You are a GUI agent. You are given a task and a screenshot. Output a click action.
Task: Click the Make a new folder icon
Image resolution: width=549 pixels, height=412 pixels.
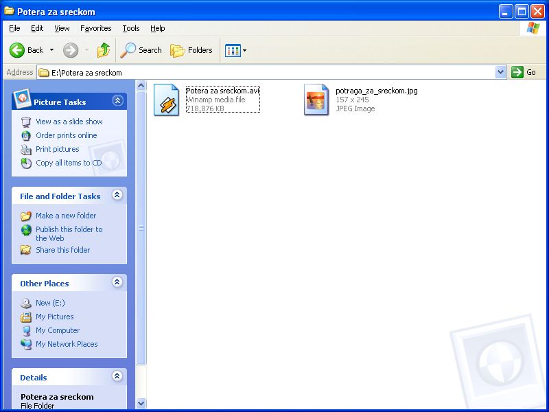[x=26, y=216]
